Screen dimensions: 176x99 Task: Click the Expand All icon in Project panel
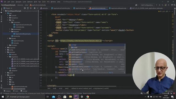[x=28, y=8]
